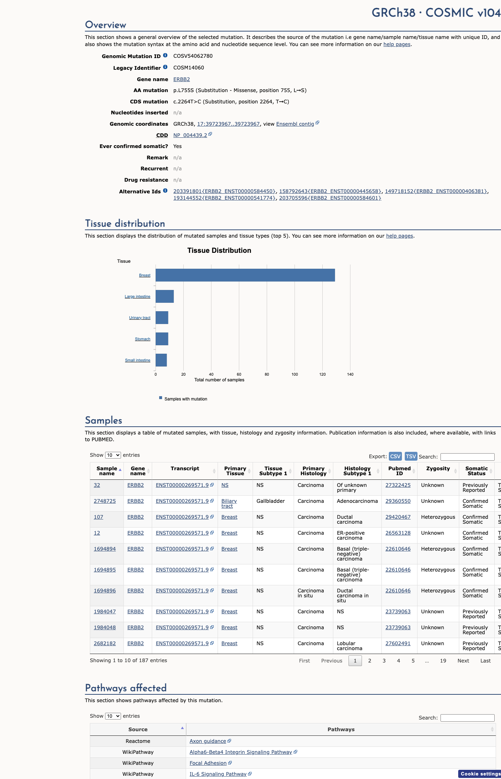Viewport: 501px width, 779px height.
Task: Export samples table as TSV
Action: point(411,456)
